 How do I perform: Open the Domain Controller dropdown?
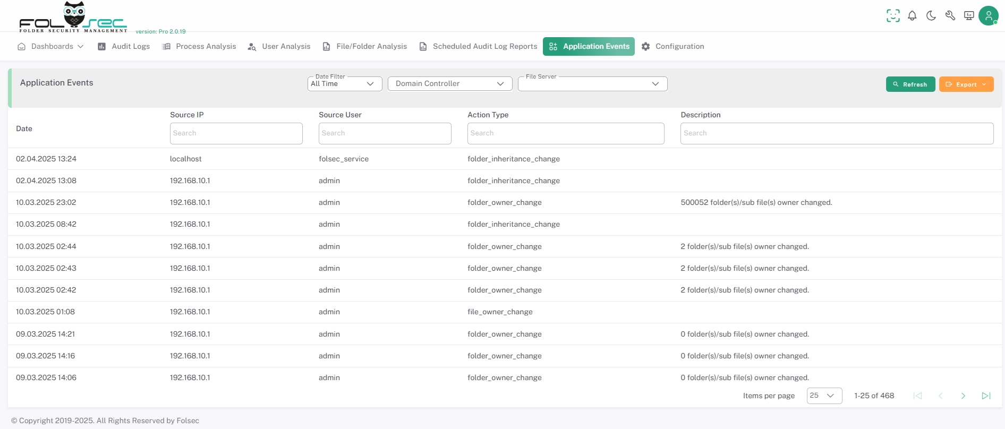tap(449, 84)
